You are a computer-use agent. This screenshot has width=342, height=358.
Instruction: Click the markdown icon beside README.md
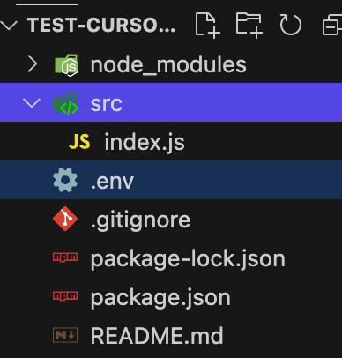[x=65, y=335]
